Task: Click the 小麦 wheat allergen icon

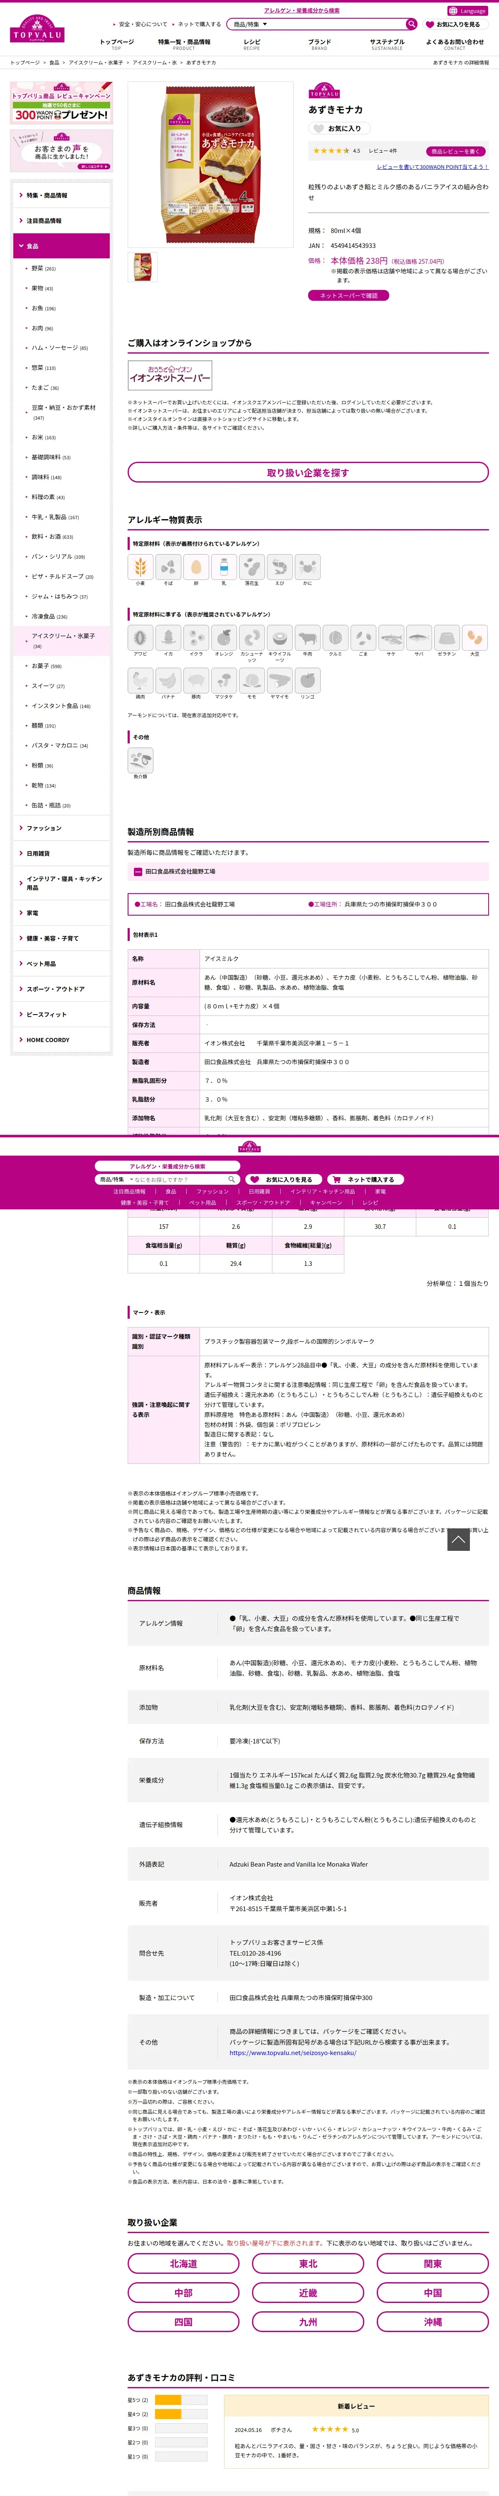Action: click(x=141, y=567)
